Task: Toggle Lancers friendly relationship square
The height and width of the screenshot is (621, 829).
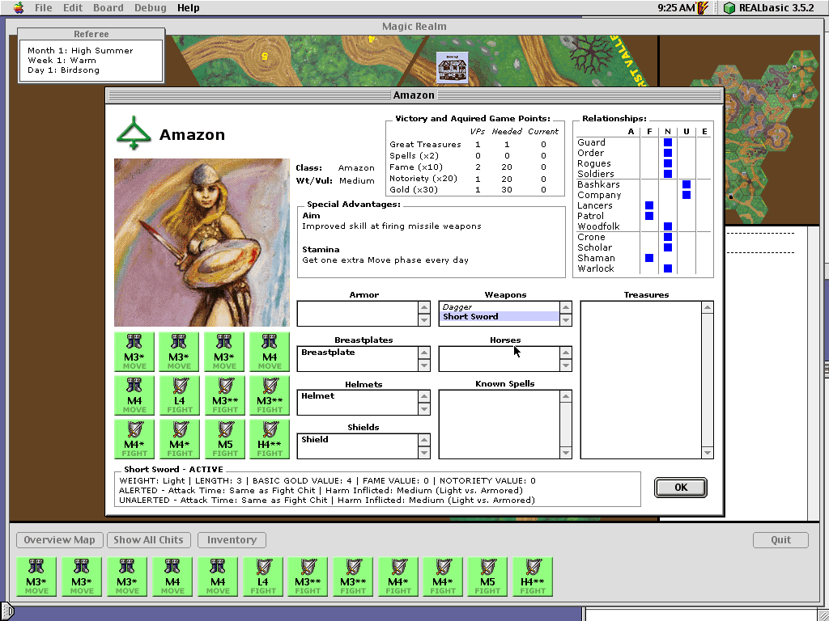Action: pos(649,205)
